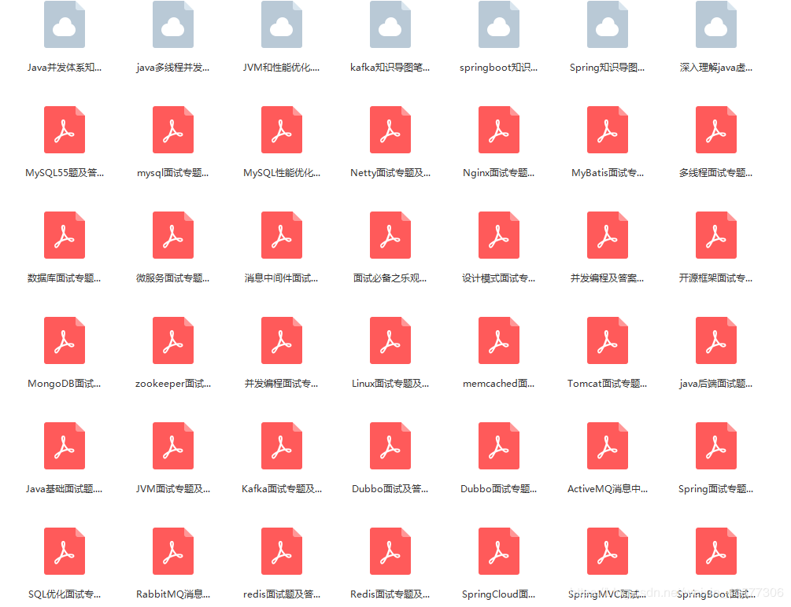
Task: Open the Java基础面试题... PDF icon
Action: (65, 446)
